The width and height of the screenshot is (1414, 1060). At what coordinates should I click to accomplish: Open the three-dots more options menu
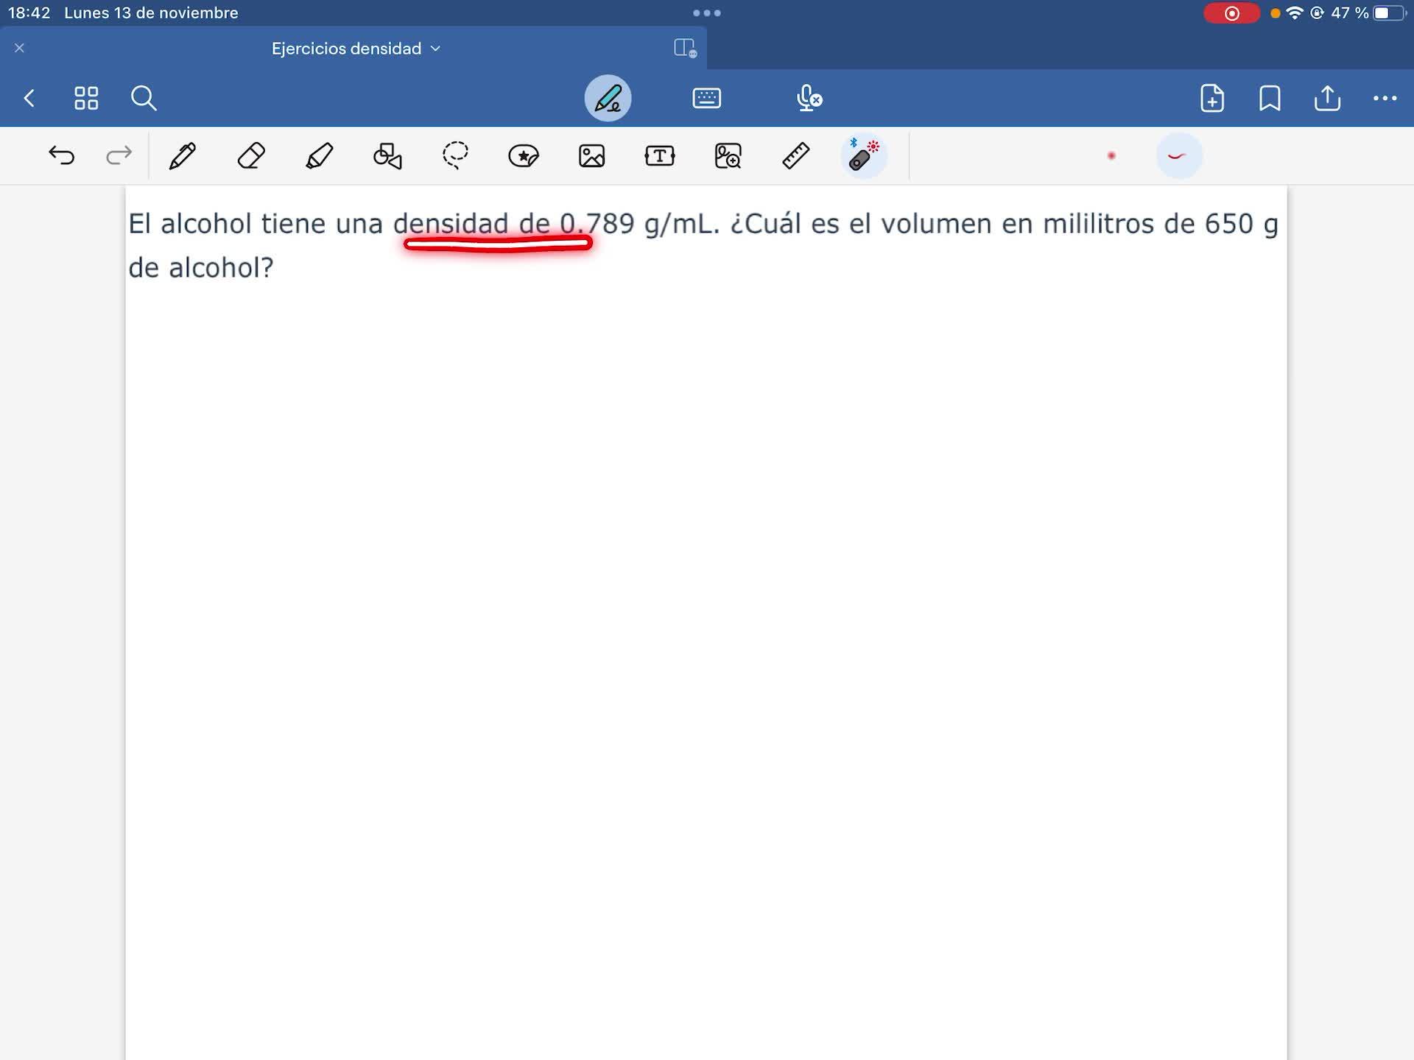point(1385,98)
